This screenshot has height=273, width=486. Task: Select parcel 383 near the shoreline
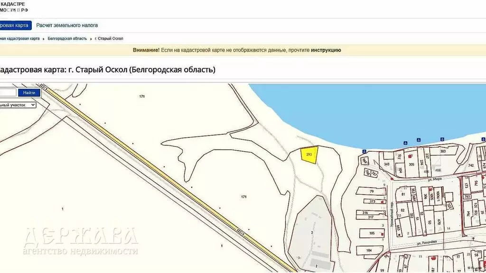pyautogui.click(x=443, y=151)
